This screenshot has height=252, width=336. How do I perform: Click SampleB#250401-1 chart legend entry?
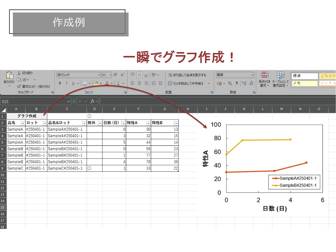(x=294, y=185)
